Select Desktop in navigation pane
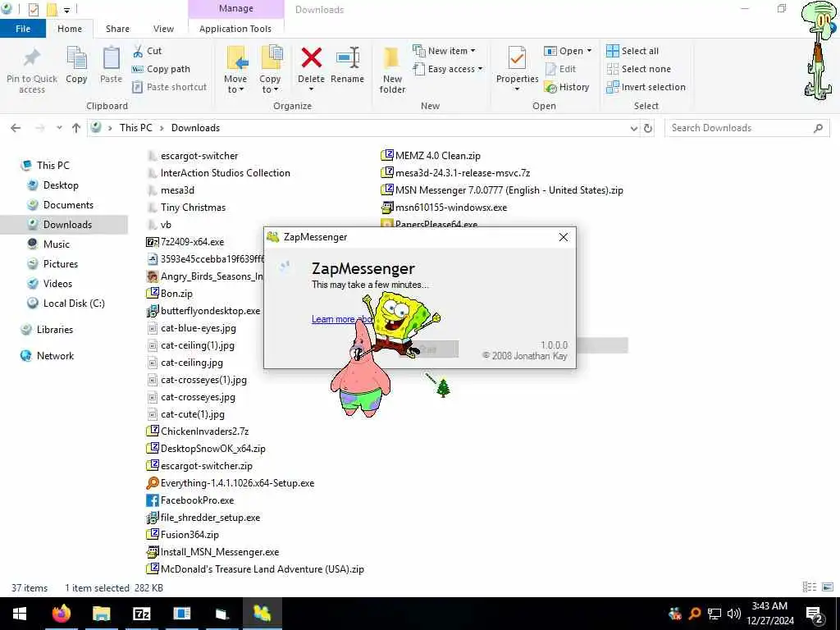840x630 pixels. [x=61, y=185]
